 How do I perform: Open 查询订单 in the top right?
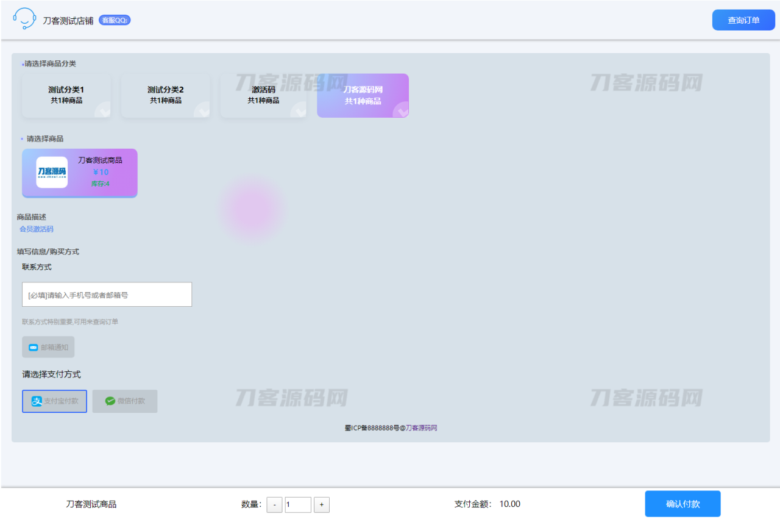743,20
